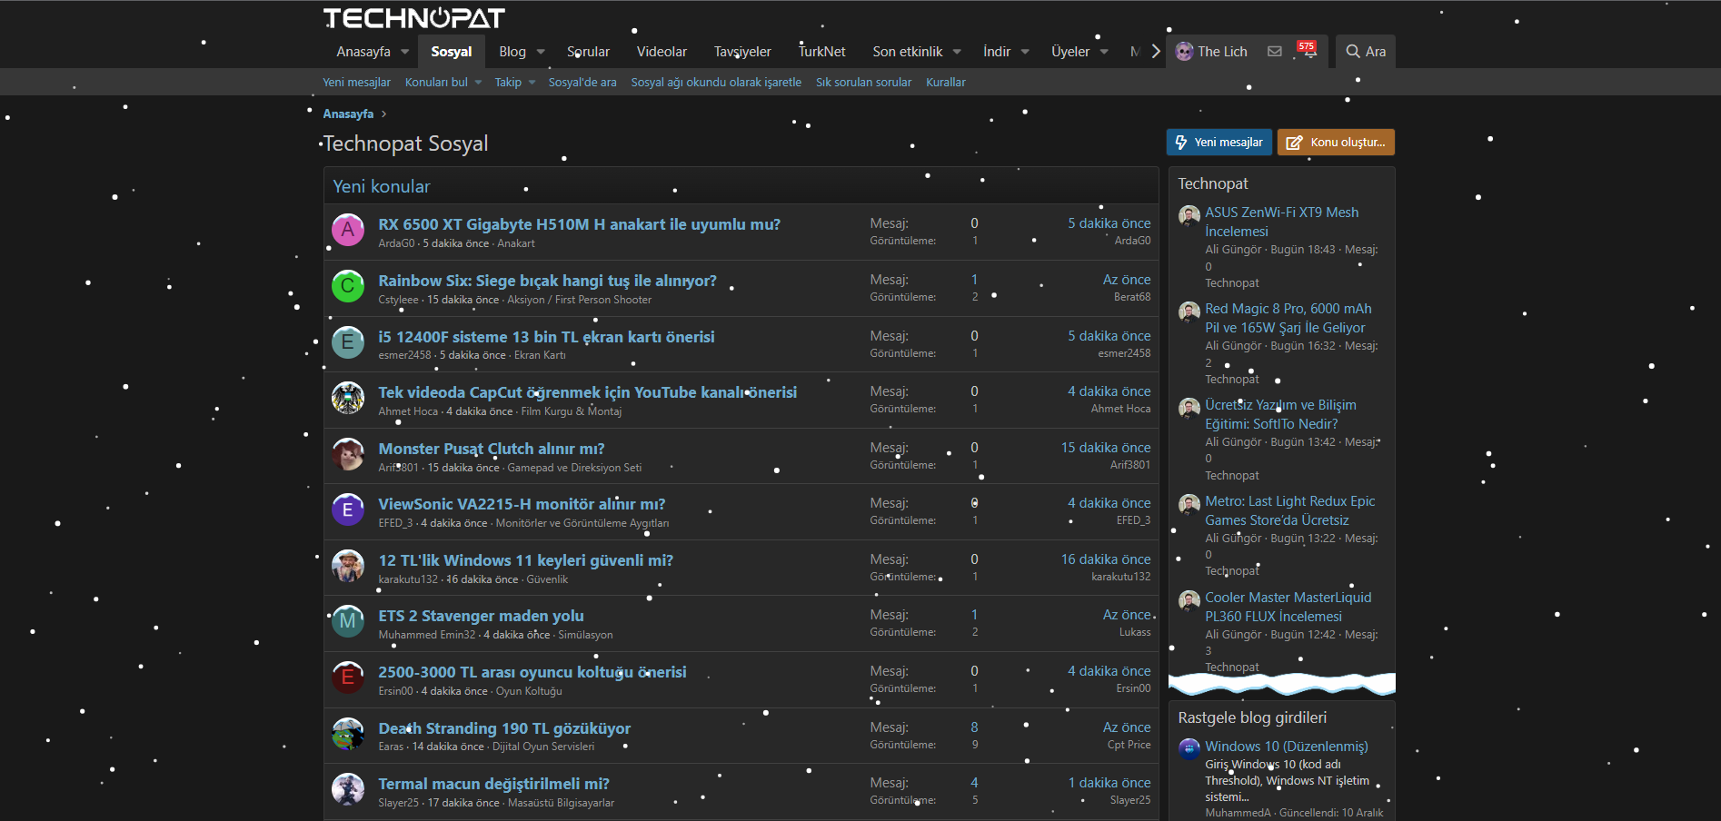The image size is (1721, 821).
Task: Click the blue Yeni mesajlar button
Action: click(1219, 143)
